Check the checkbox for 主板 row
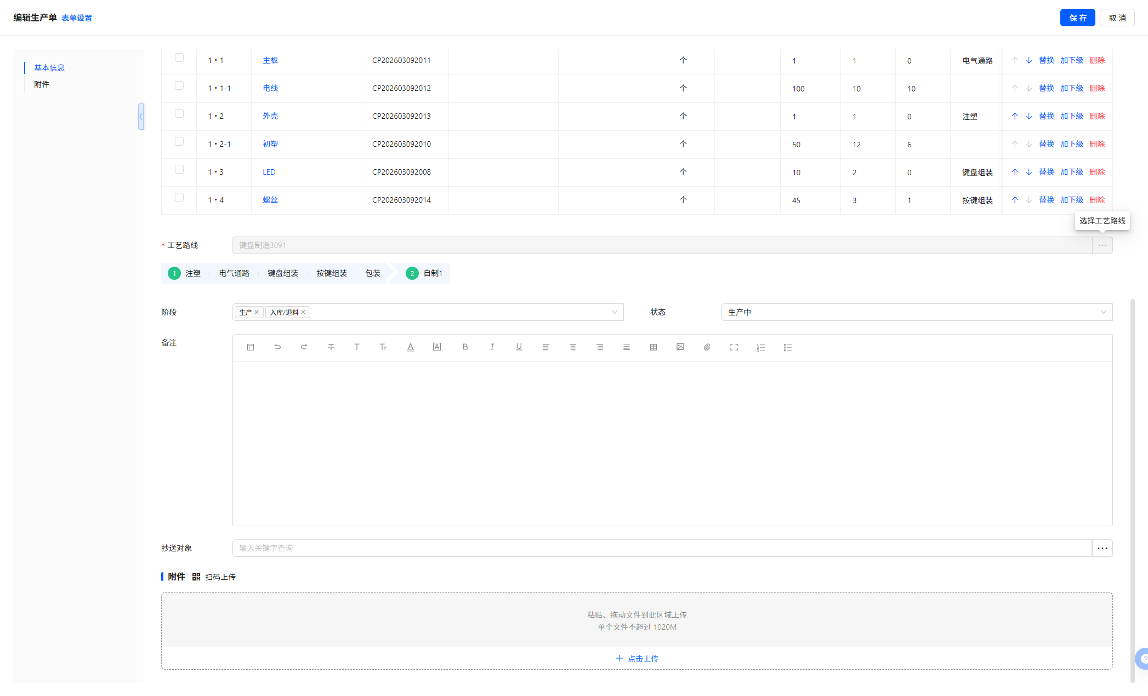The image size is (1148, 696). pyautogui.click(x=179, y=58)
